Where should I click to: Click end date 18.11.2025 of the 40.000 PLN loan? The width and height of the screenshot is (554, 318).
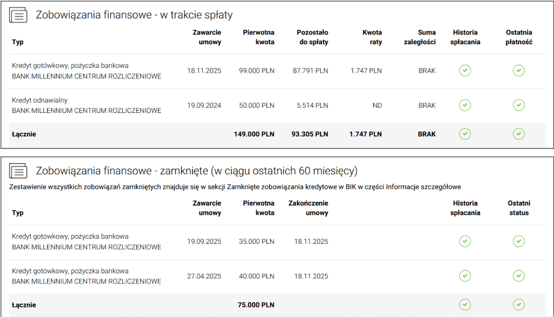[x=311, y=276]
